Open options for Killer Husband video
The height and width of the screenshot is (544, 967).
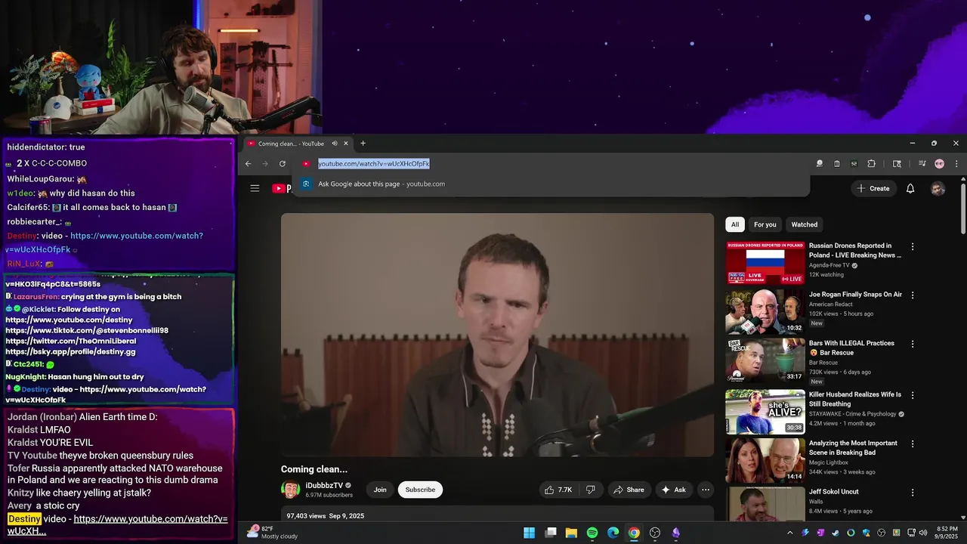click(912, 394)
